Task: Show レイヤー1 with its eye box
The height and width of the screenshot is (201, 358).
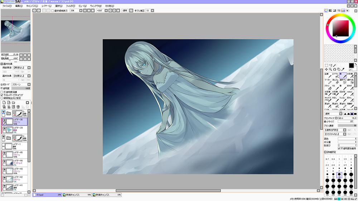Action: pyautogui.click(x=4, y=145)
